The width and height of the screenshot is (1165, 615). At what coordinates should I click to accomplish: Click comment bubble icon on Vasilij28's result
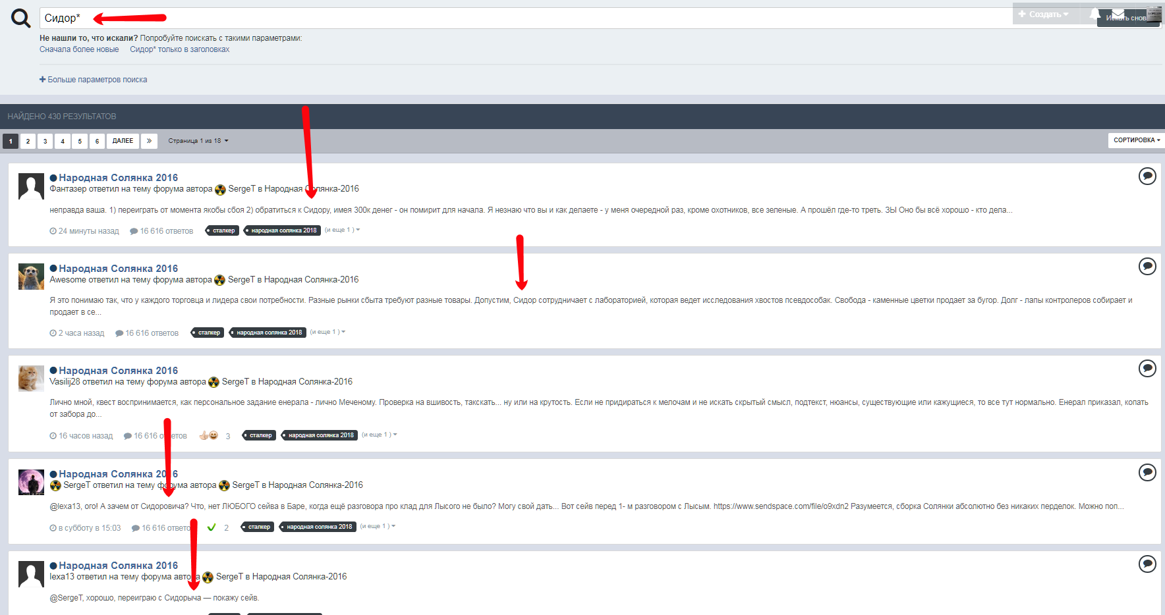click(x=1147, y=369)
